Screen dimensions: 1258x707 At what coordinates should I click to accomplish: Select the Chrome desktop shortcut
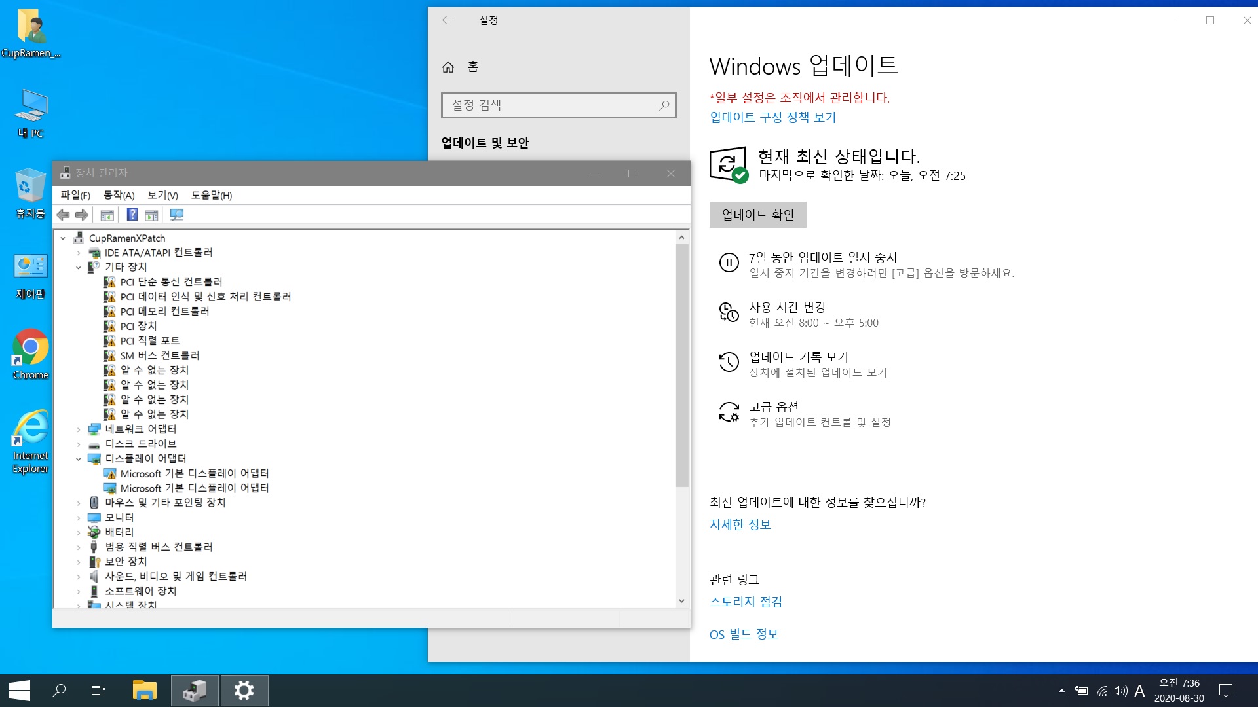(x=30, y=355)
